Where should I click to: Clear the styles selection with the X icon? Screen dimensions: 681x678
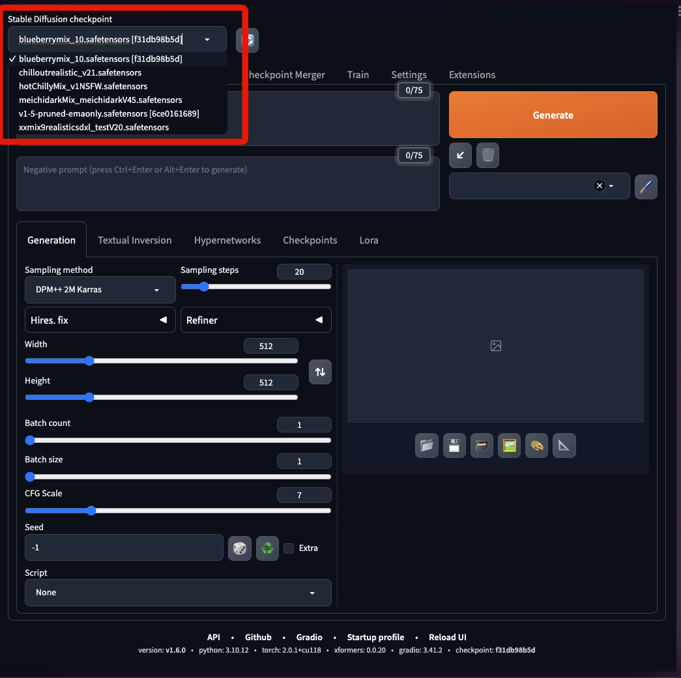coord(600,186)
